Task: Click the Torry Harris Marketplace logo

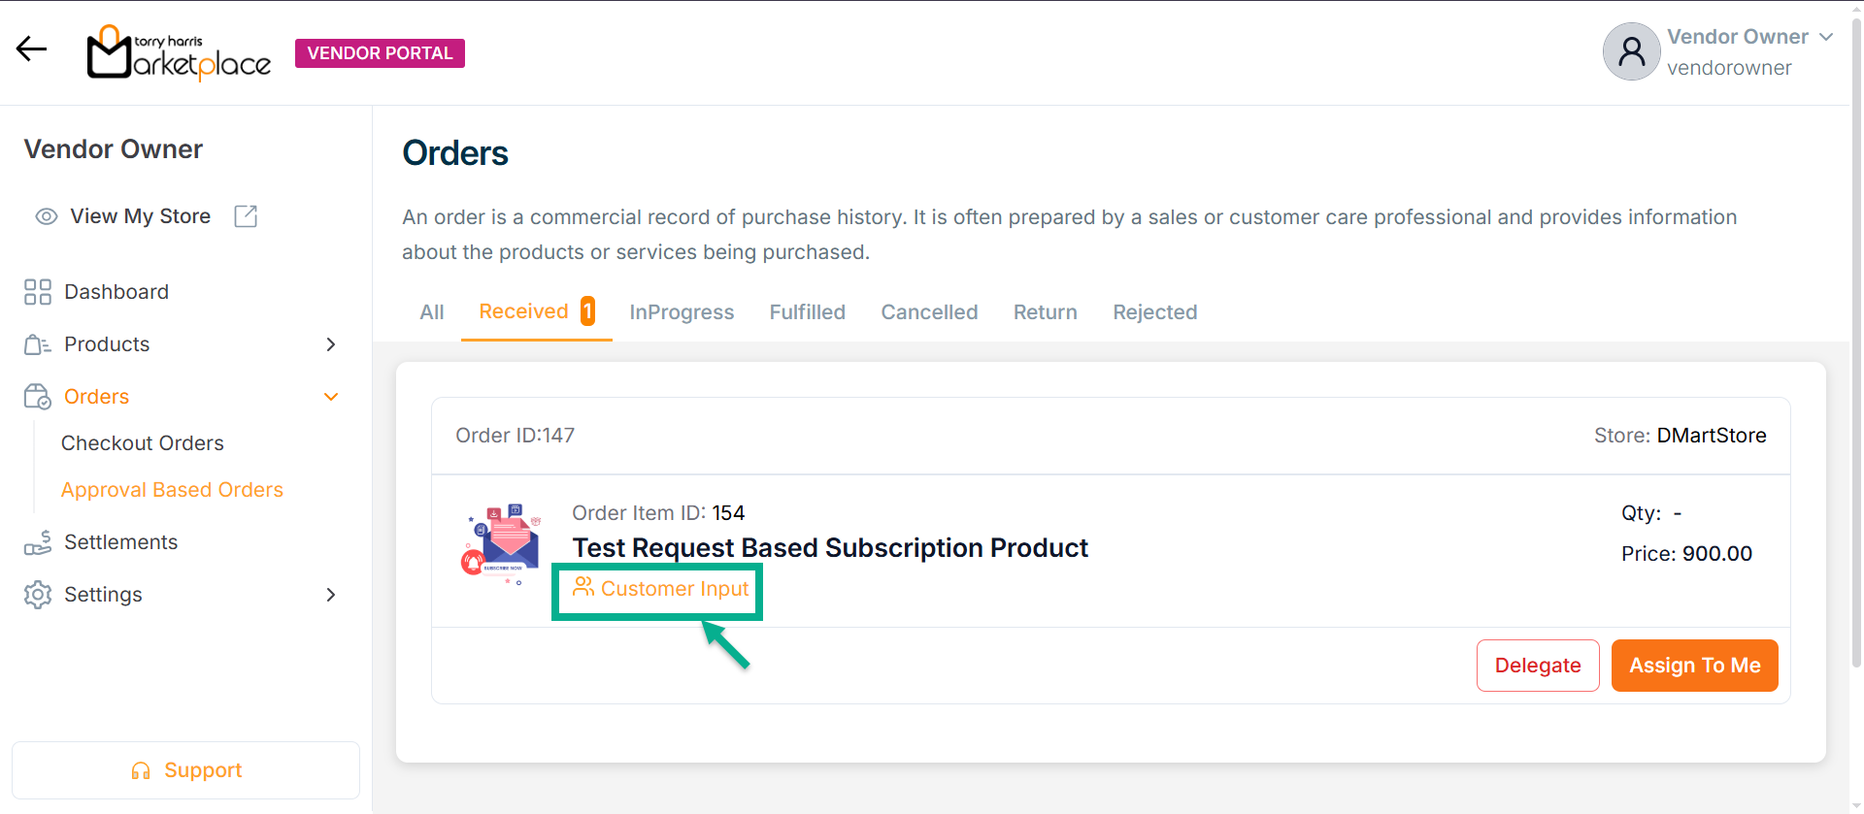Action: (179, 52)
